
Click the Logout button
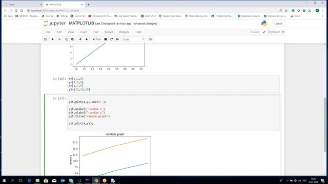pyautogui.click(x=278, y=24)
